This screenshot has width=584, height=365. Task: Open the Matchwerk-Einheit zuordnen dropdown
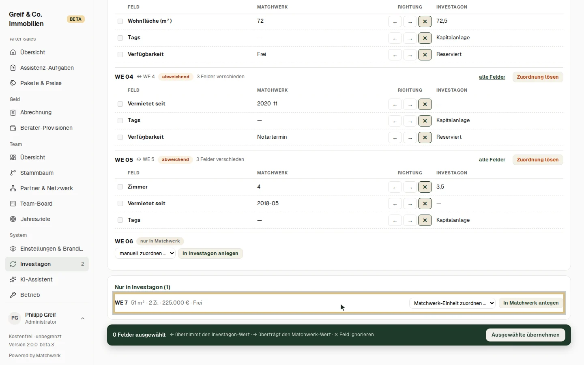click(x=452, y=303)
